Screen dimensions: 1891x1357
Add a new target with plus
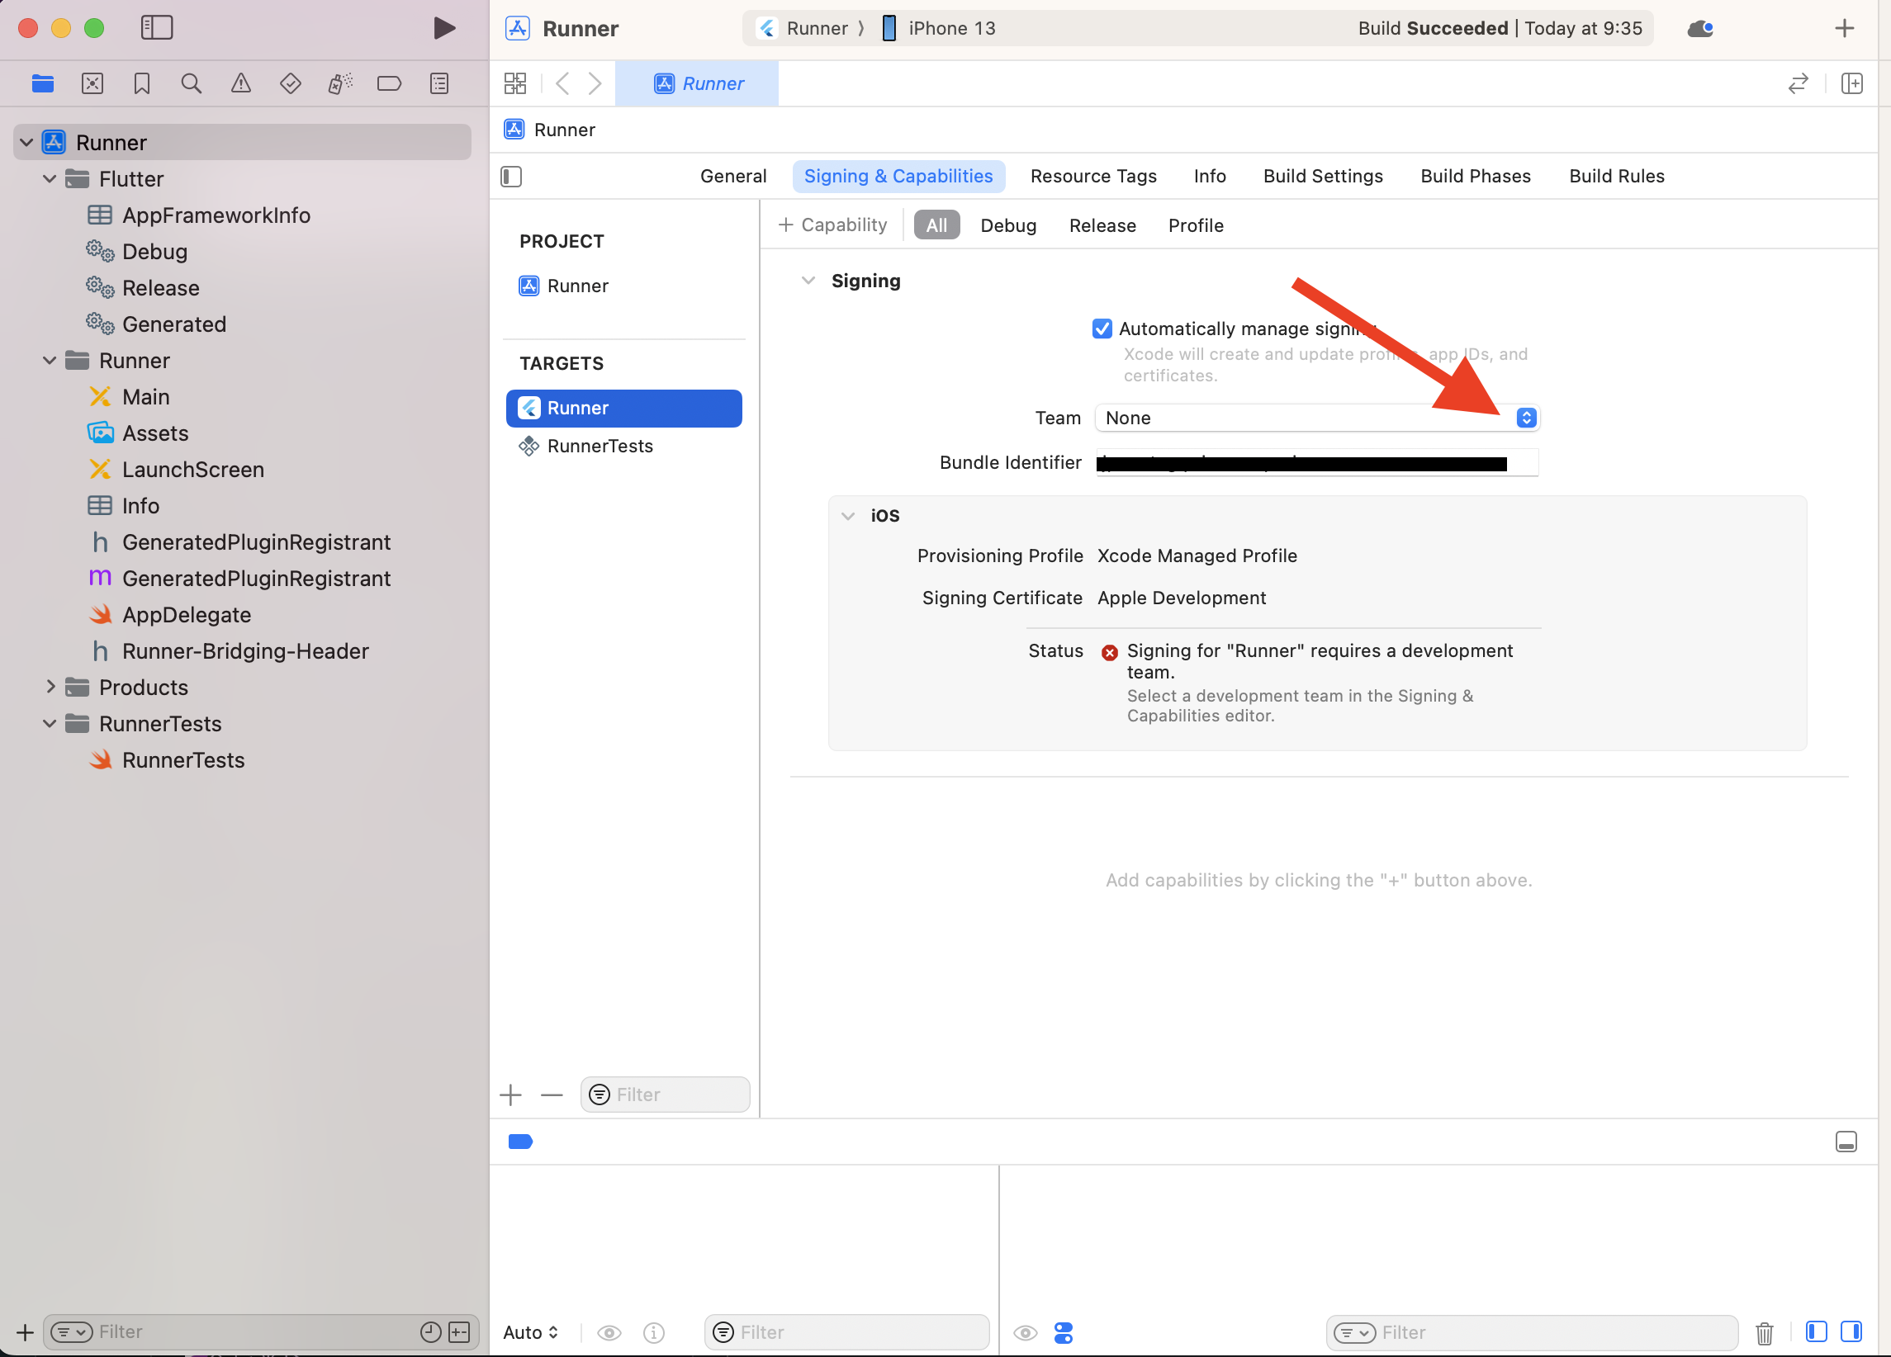511,1095
